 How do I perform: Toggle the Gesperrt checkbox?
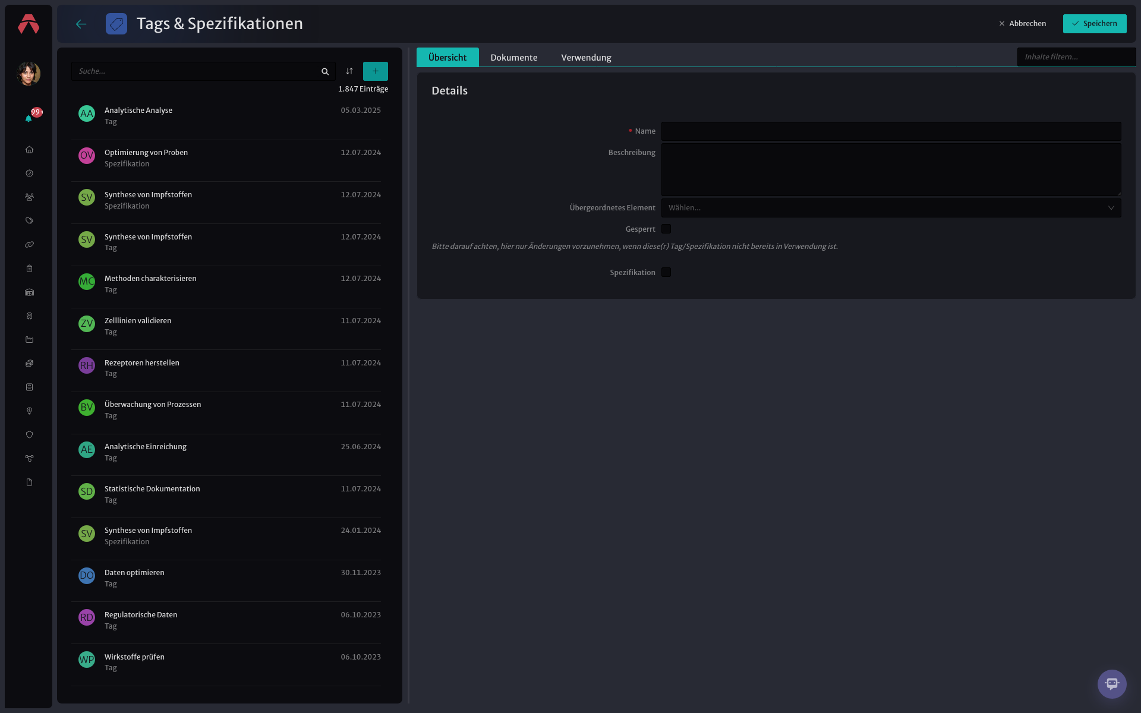point(666,229)
